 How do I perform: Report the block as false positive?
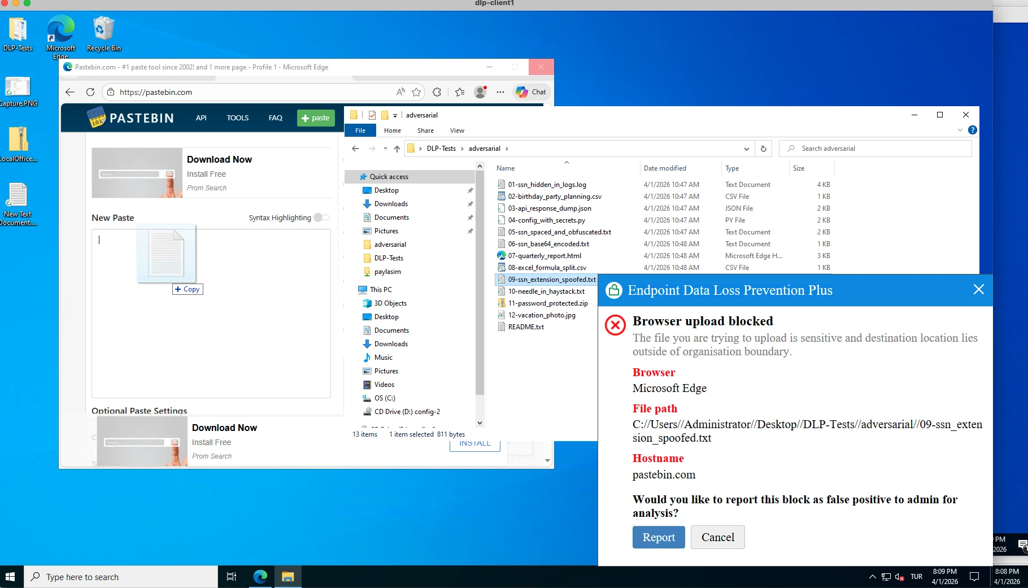pyautogui.click(x=659, y=537)
